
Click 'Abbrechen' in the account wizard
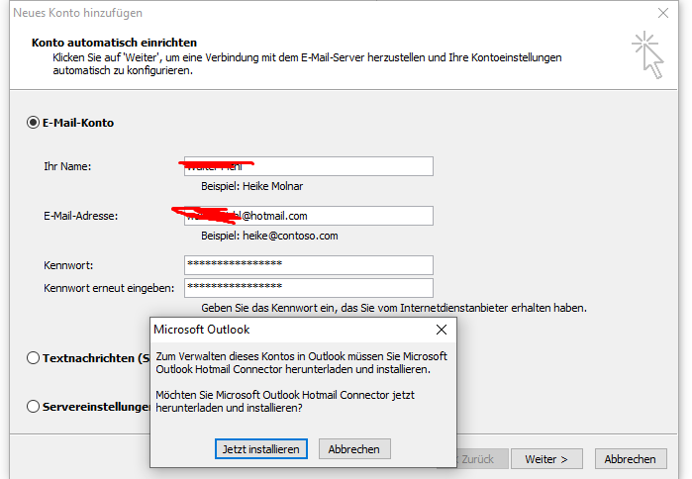pyautogui.click(x=631, y=459)
